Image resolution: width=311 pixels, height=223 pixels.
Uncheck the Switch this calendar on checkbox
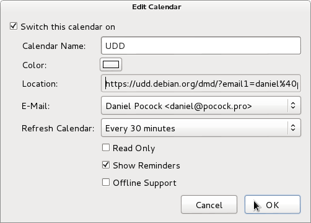[14, 27]
